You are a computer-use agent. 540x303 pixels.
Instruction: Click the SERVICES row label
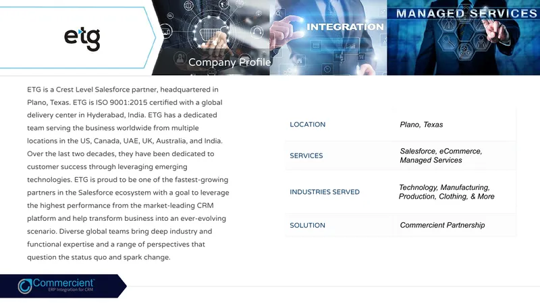pos(306,156)
